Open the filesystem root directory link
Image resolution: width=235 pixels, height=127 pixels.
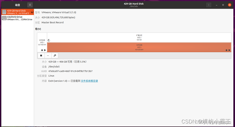89,81
